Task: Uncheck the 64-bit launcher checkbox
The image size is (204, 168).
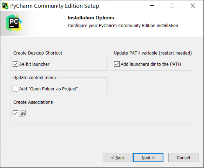Action: coord(15,64)
